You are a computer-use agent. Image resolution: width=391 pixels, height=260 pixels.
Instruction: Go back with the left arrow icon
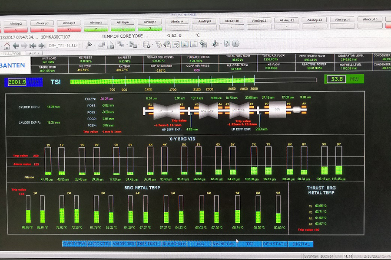[x=16, y=45]
